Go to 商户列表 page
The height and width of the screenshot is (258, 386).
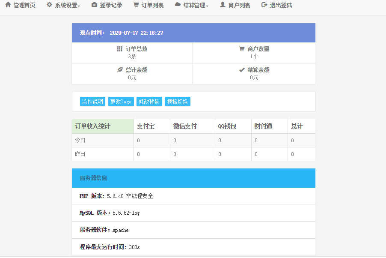pyautogui.click(x=239, y=6)
